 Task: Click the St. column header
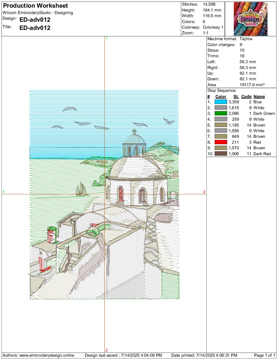(236, 96)
